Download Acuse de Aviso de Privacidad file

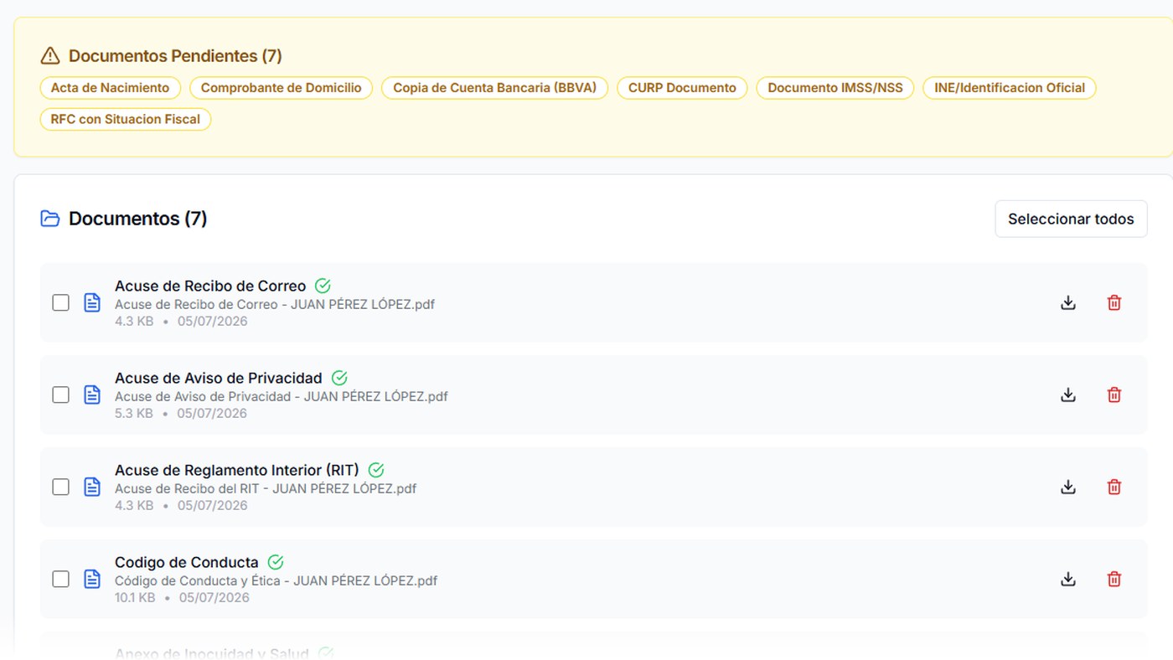pyautogui.click(x=1068, y=395)
